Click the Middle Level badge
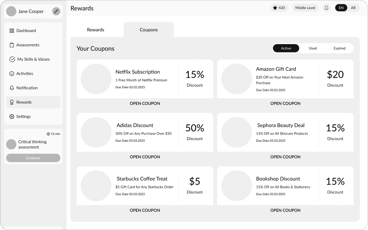The height and width of the screenshot is (230, 368). tap(305, 8)
